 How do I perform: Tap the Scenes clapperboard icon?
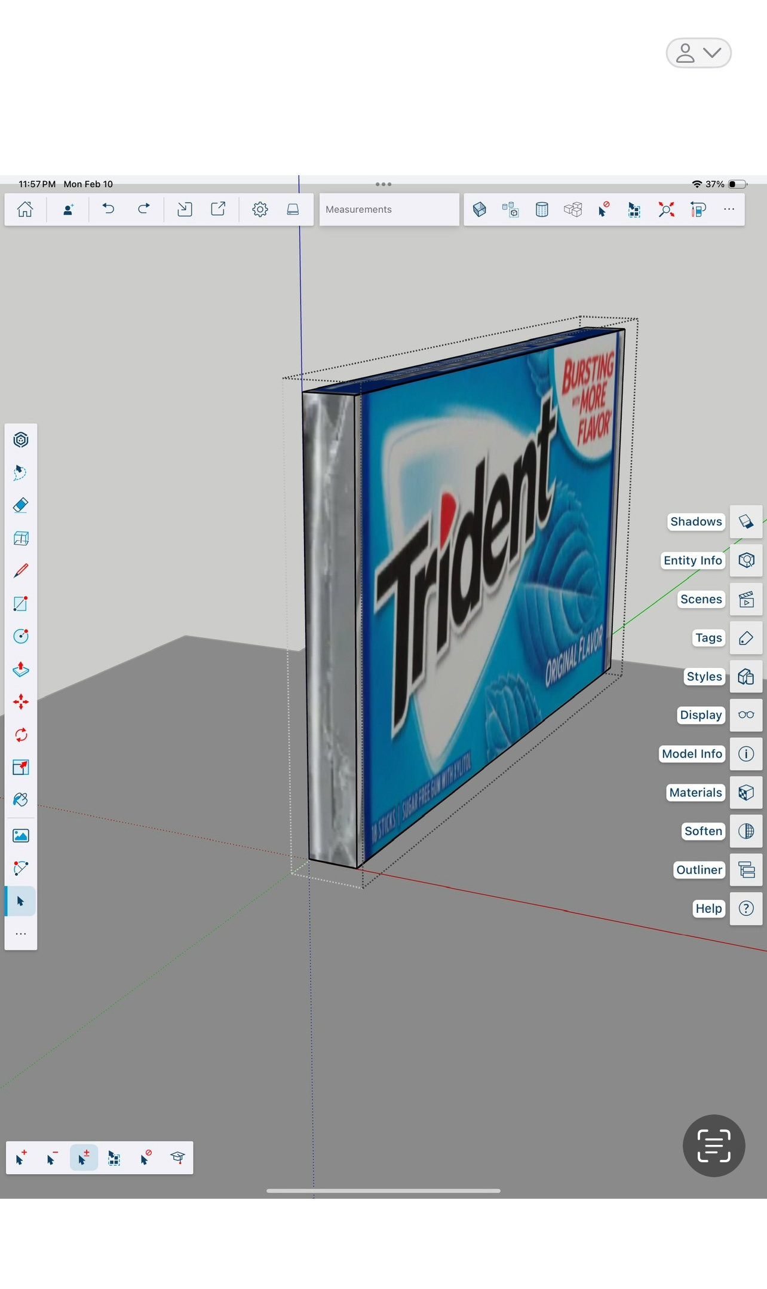[x=746, y=599]
